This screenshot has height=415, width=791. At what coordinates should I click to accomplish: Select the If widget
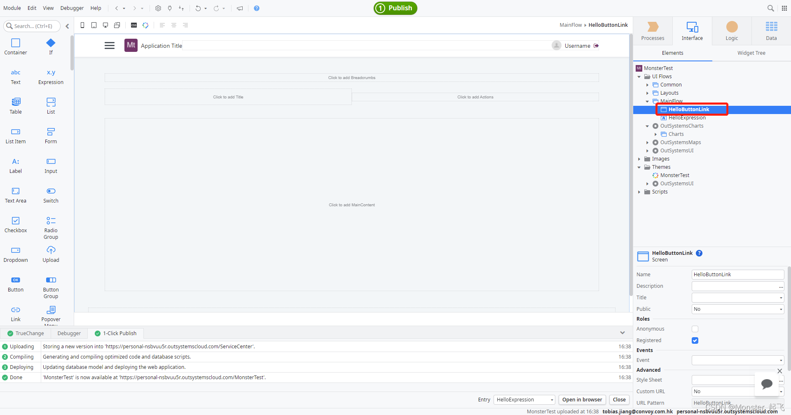click(51, 47)
